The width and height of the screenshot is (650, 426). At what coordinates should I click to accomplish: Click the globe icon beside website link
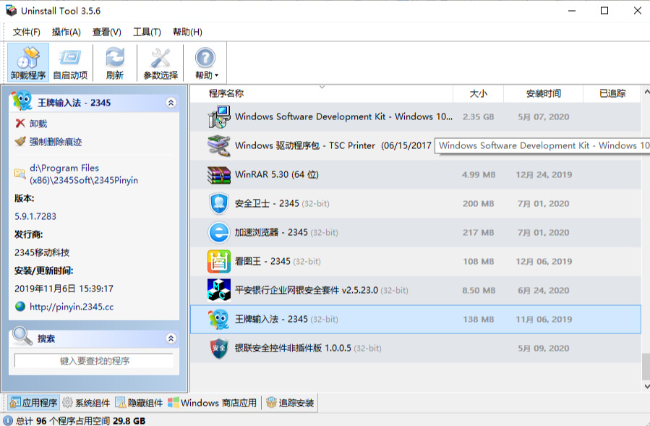tap(20, 307)
